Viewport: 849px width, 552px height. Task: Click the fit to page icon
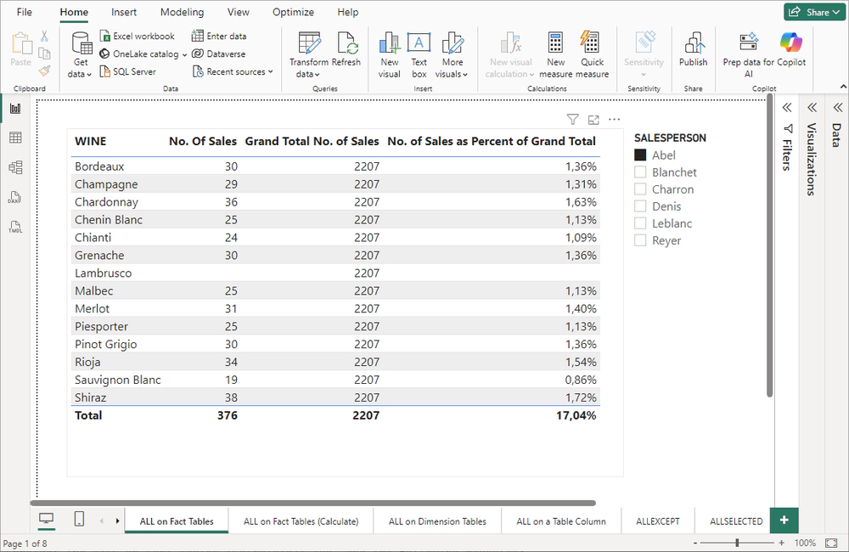[831, 543]
